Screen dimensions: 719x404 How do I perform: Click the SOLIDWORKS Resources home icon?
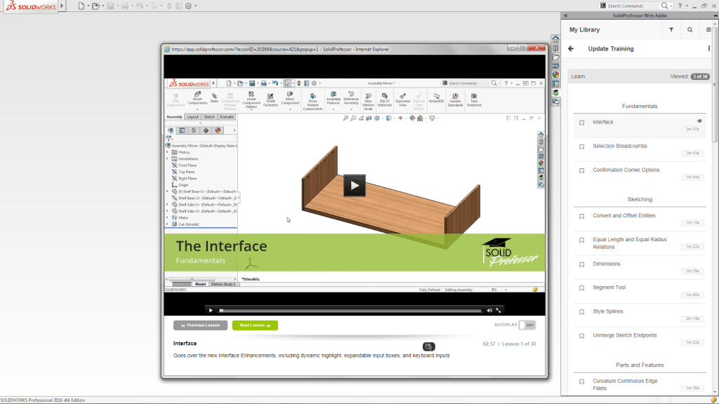(x=555, y=39)
